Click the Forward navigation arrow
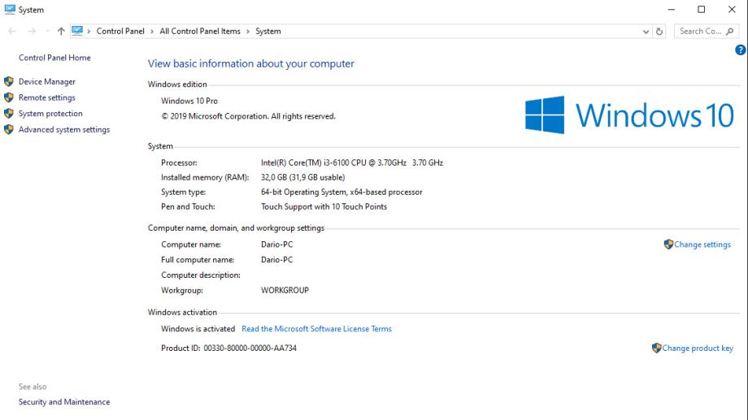748x420 pixels. 31,32
